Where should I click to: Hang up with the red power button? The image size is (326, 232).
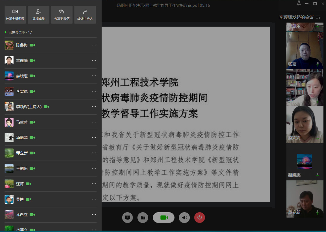(200, 217)
